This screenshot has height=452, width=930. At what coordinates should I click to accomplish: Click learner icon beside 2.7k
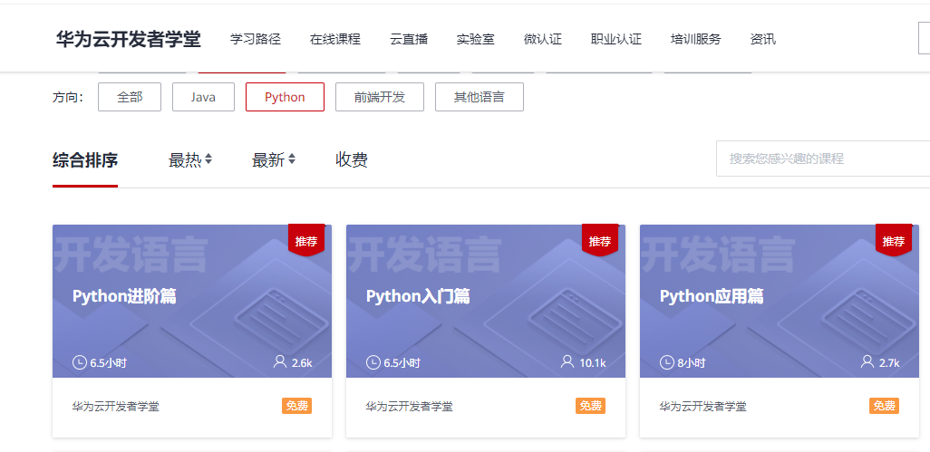(x=867, y=361)
